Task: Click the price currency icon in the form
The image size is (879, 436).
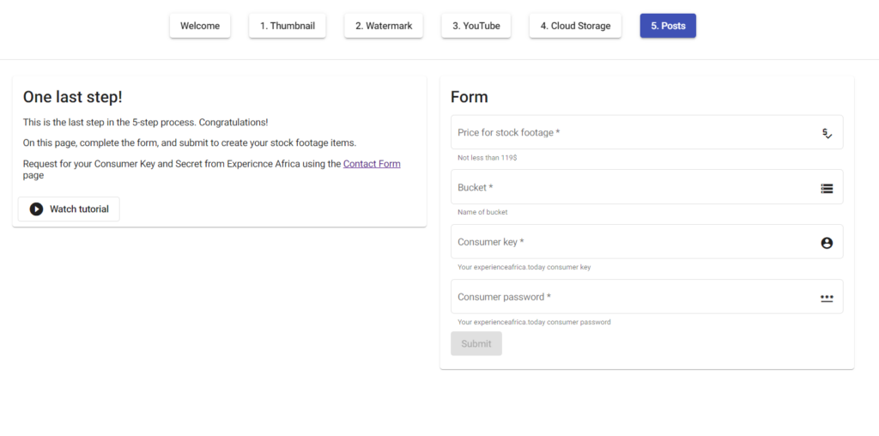Action: click(827, 133)
